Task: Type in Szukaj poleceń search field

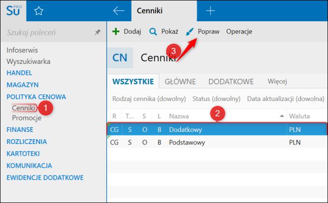Action: (48, 32)
